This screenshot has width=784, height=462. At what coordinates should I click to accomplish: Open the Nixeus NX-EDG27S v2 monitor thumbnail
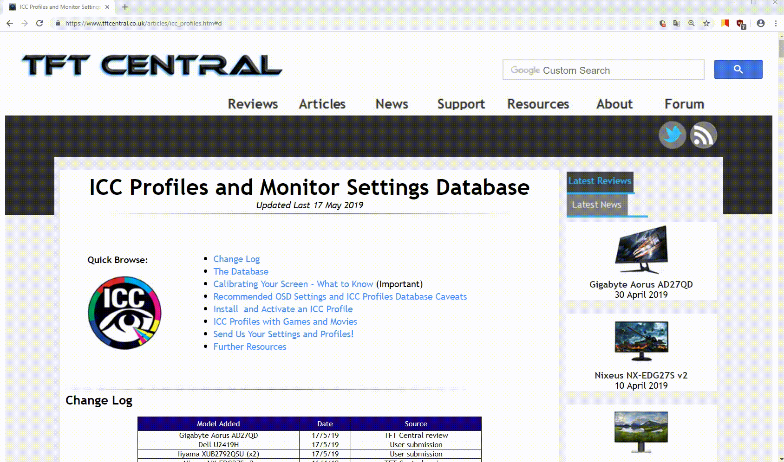(x=641, y=341)
